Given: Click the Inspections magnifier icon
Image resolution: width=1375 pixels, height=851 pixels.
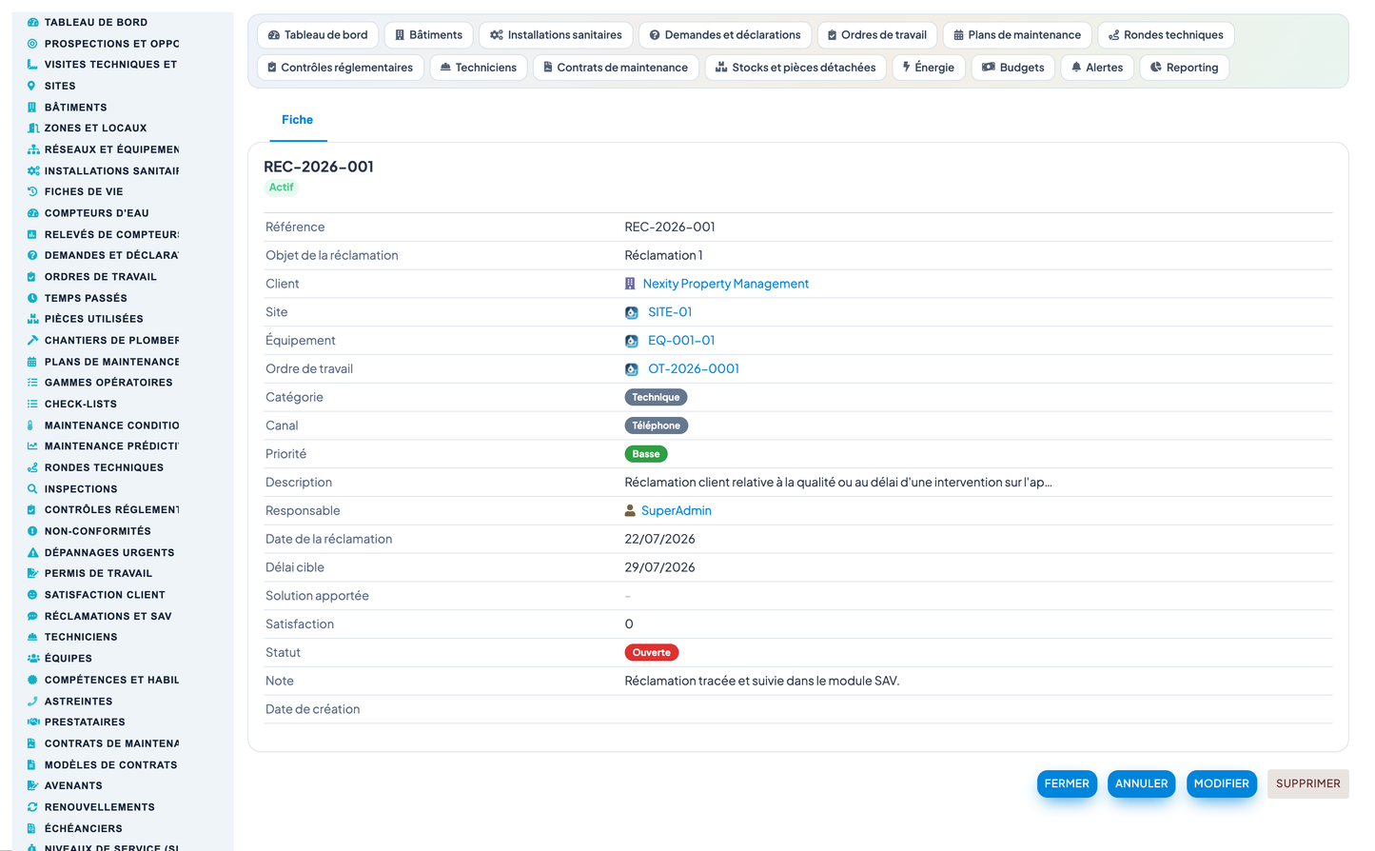Looking at the screenshot, I should click(32, 489).
